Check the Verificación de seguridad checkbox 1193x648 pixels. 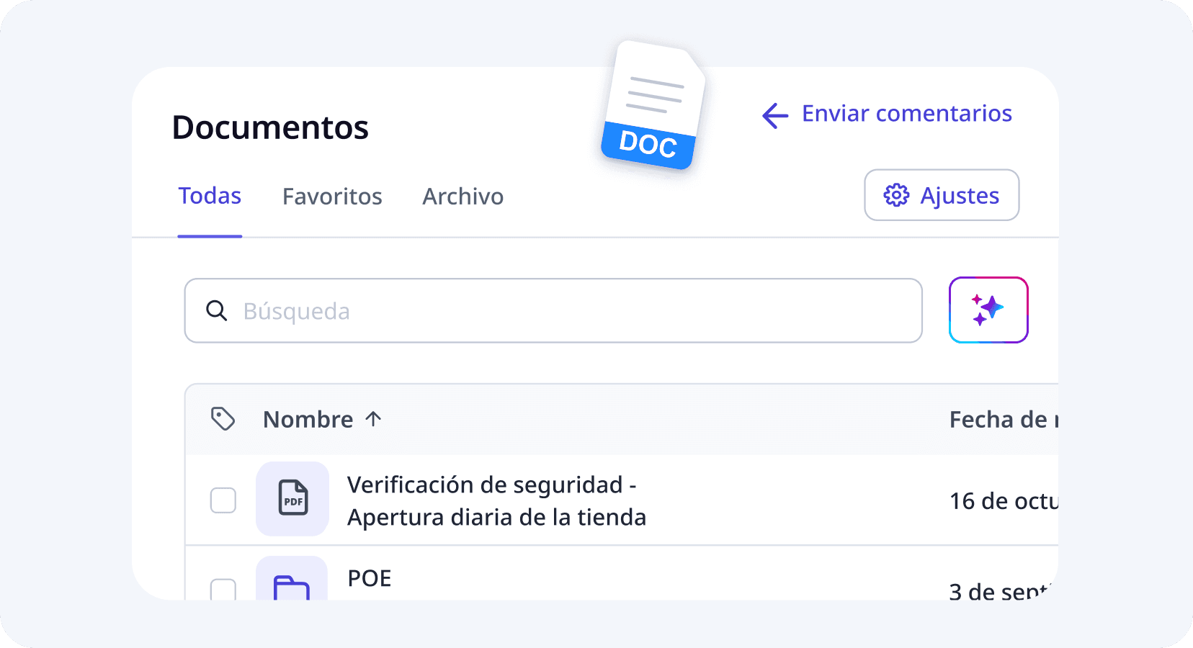pyautogui.click(x=223, y=500)
